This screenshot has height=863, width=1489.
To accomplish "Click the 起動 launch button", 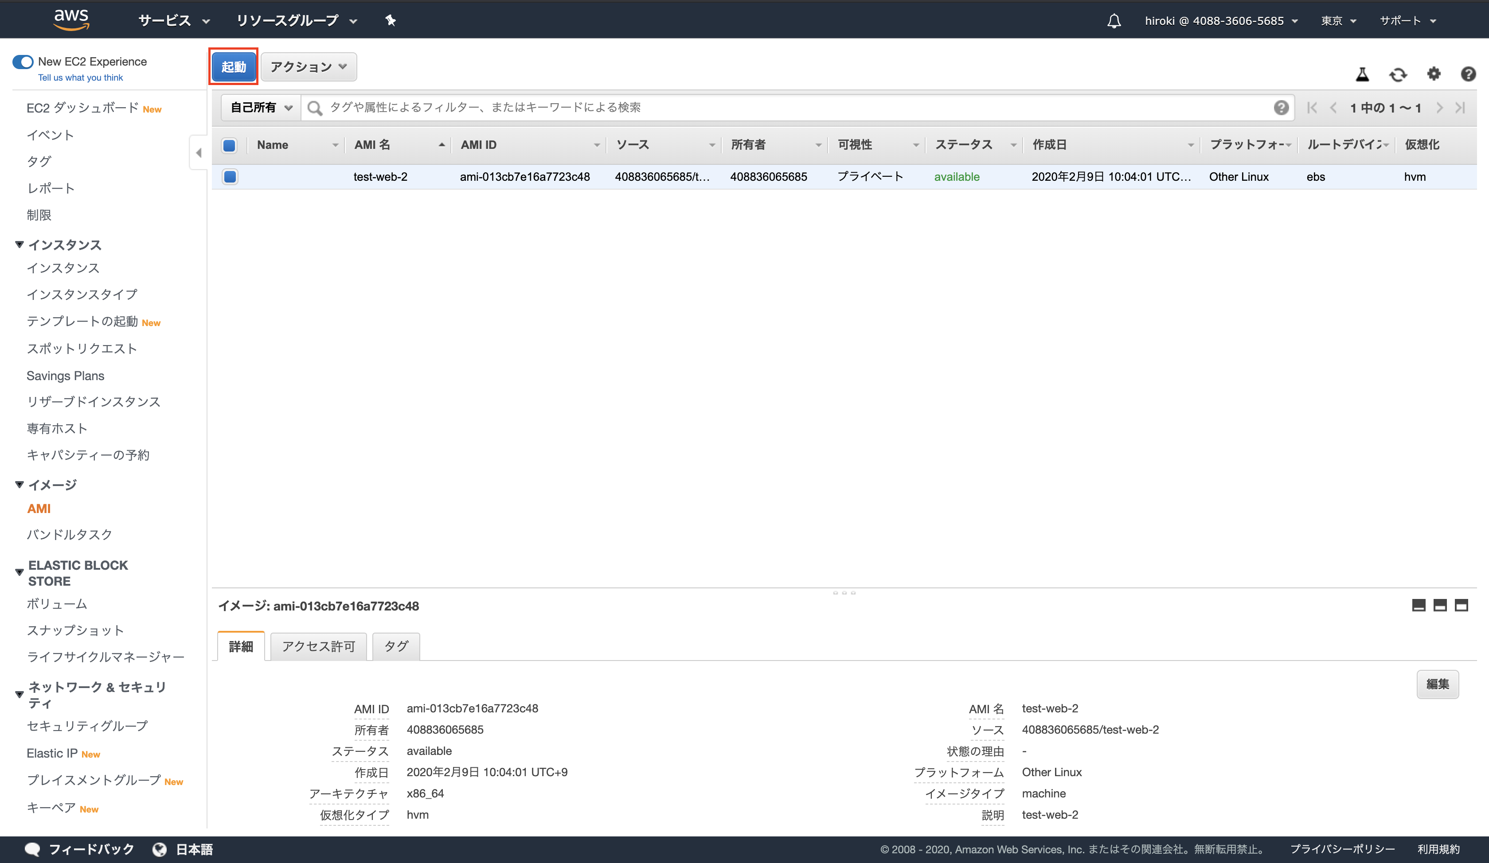I will [233, 66].
